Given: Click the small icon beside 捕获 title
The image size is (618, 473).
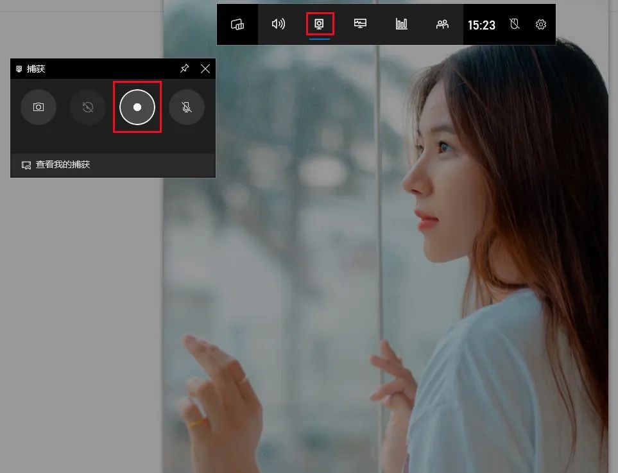Looking at the screenshot, I should pyautogui.click(x=19, y=69).
